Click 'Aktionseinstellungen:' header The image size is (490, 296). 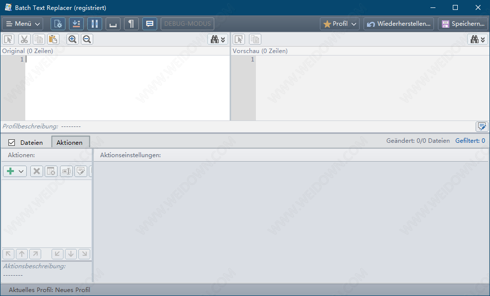[130, 155]
